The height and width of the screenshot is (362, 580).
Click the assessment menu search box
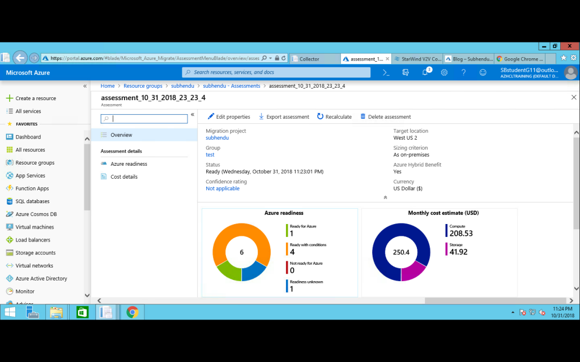pyautogui.click(x=144, y=119)
